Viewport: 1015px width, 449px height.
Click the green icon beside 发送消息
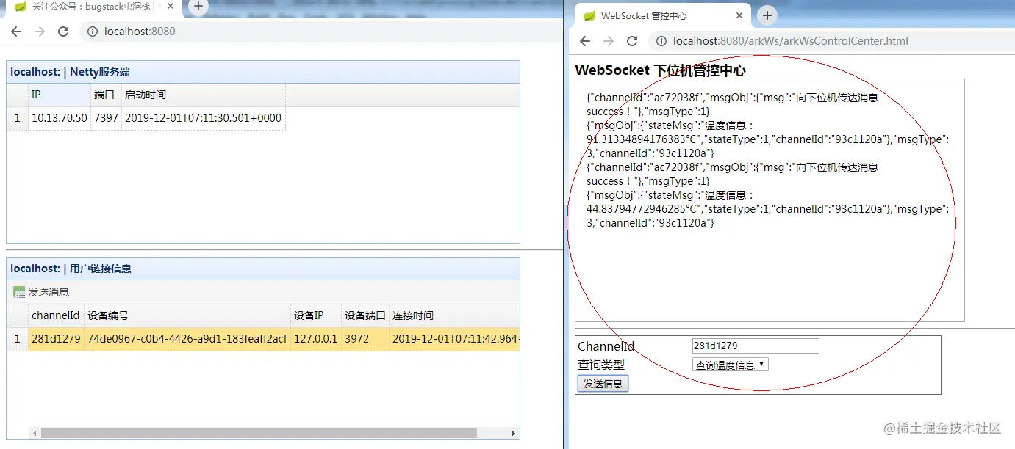(19, 292)
